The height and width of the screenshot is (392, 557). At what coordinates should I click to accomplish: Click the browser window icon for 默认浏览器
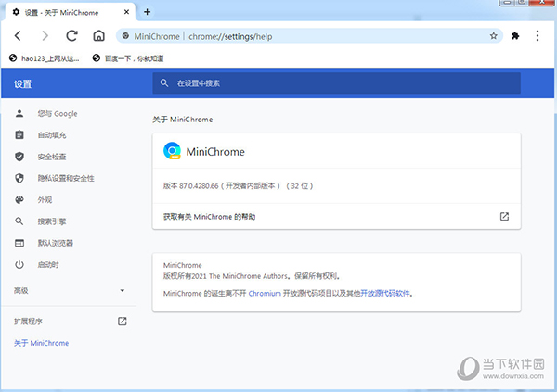(19, 243)
